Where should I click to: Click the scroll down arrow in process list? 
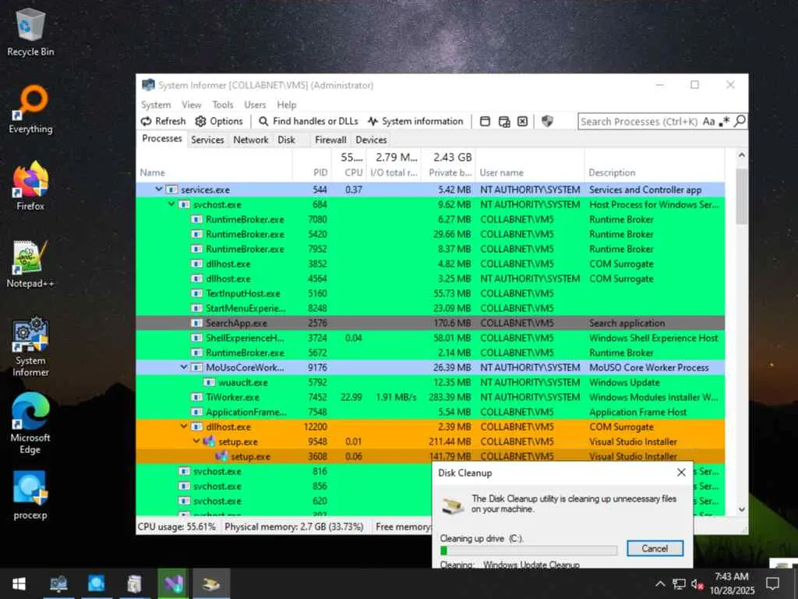coord(742,509)
